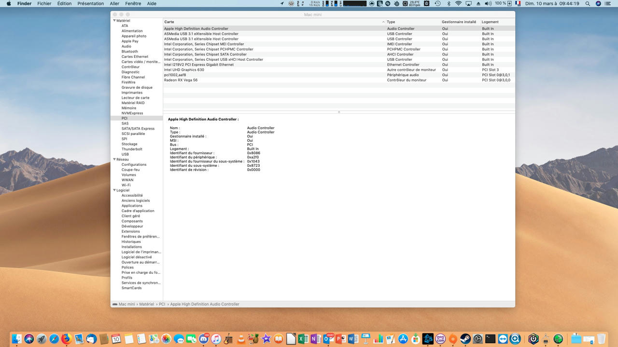Select Bluetooth in Matériel list
The width and height of the screenshot is (618, 347).
pos(129,52)
